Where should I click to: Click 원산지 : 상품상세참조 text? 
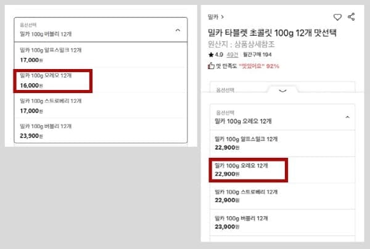tap(241, 44)
